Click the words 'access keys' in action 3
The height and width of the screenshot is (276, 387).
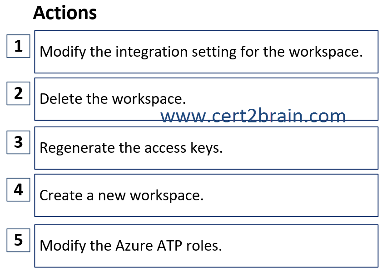[x=184, y=148]
